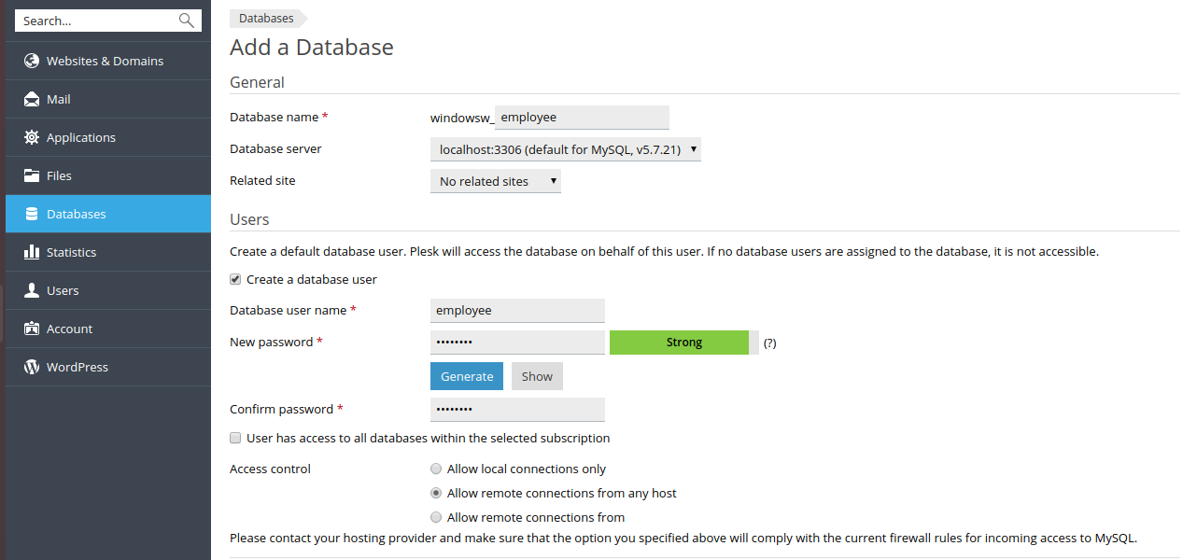Click the Users person icon
Screen dimensions: 1197x560
(x=32, y=291)
